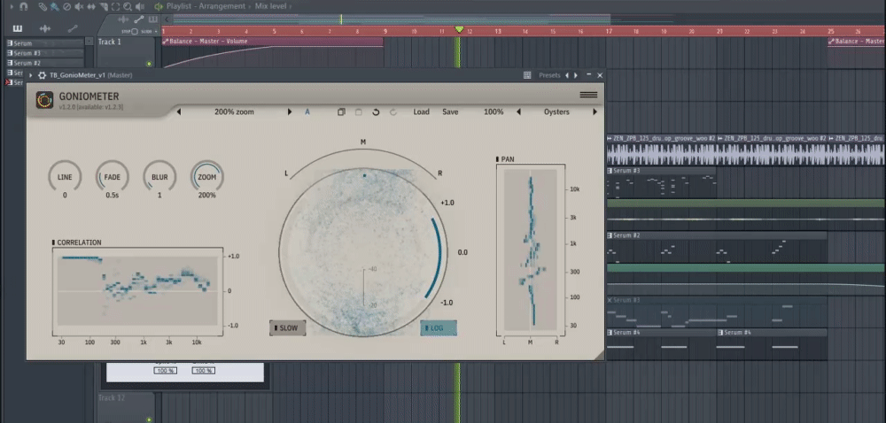Viewport: 886px width, 423px height.
Task: Select the Mute tool in playlist toolbar
Action: [x=79, y=6]
